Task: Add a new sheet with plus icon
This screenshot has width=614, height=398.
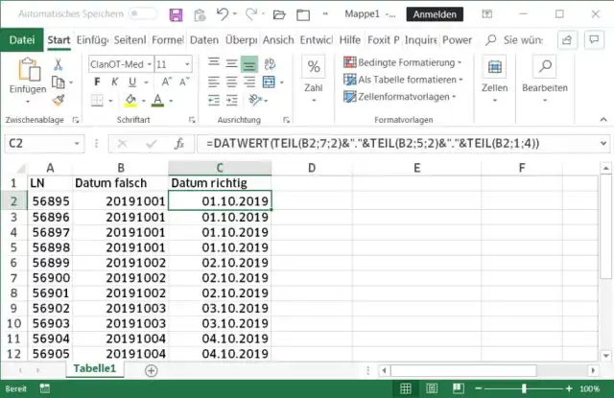Action: coord(151,369)
